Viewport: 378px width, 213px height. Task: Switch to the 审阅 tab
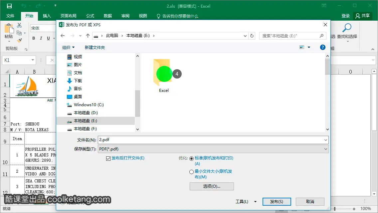(x=125, y=16)
